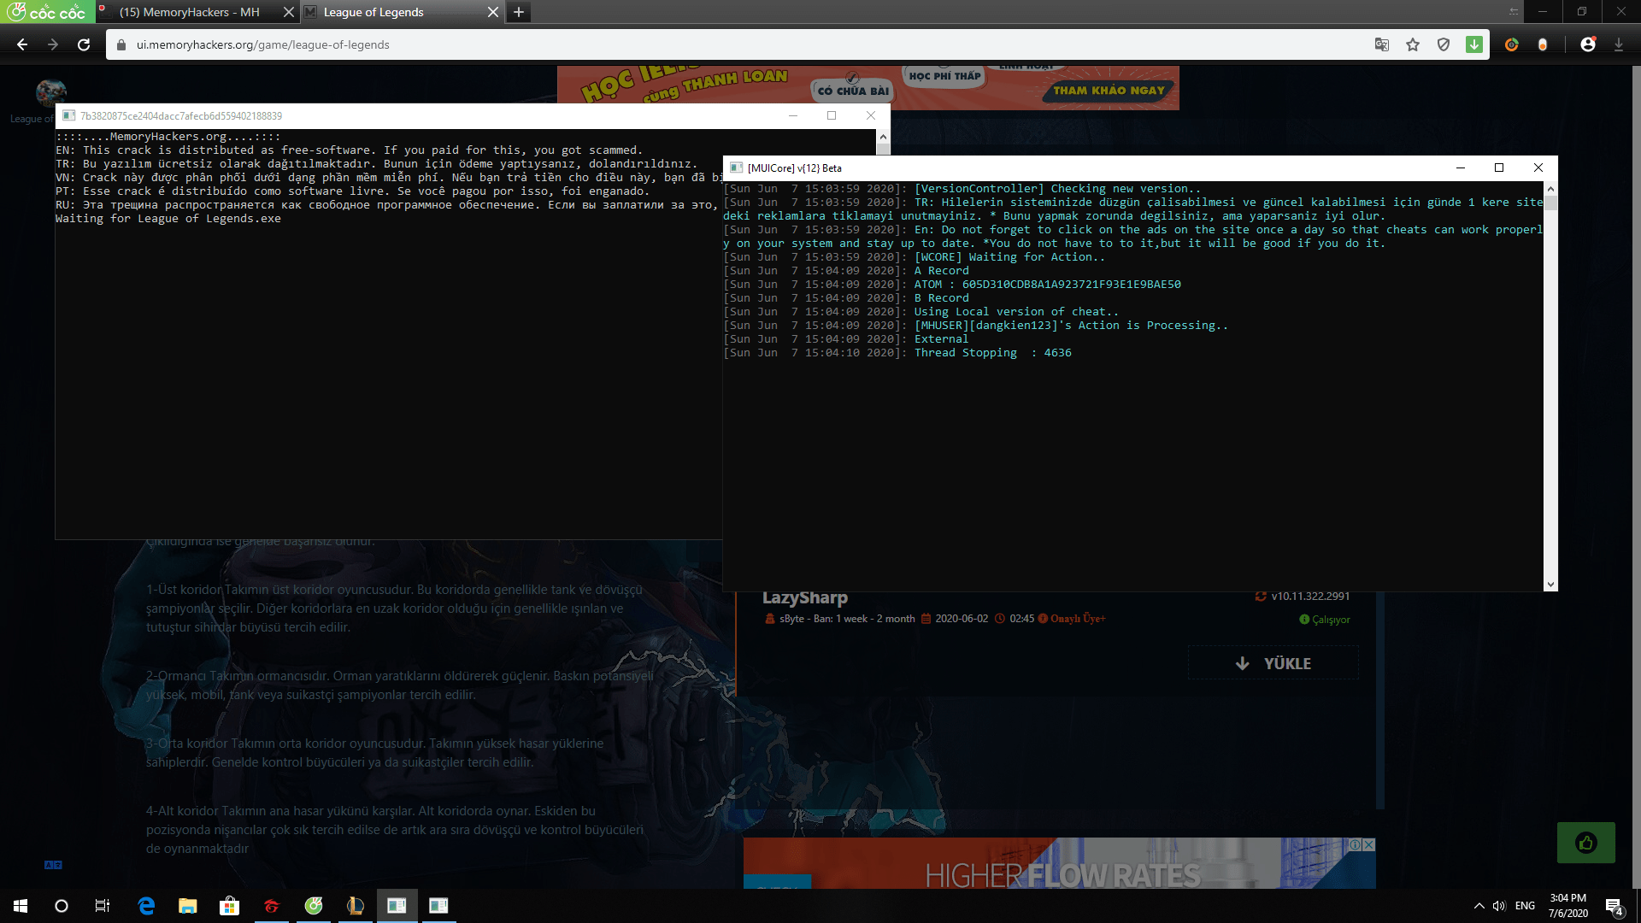Open the shield ad-block icon
Screen dimensions: 1641x923
pyautogui.click(x=1444, y=44)
